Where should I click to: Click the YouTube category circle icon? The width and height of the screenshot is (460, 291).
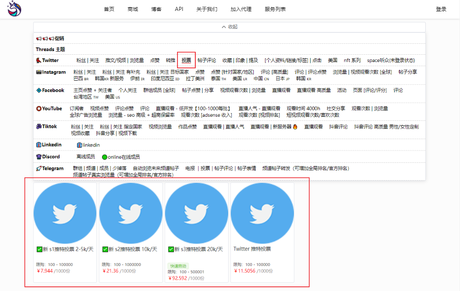click(x=38, y=109)
